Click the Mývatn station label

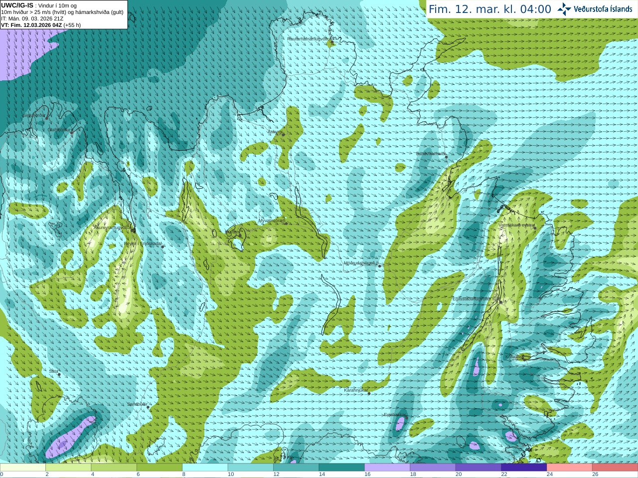click(x=233, y=232)
